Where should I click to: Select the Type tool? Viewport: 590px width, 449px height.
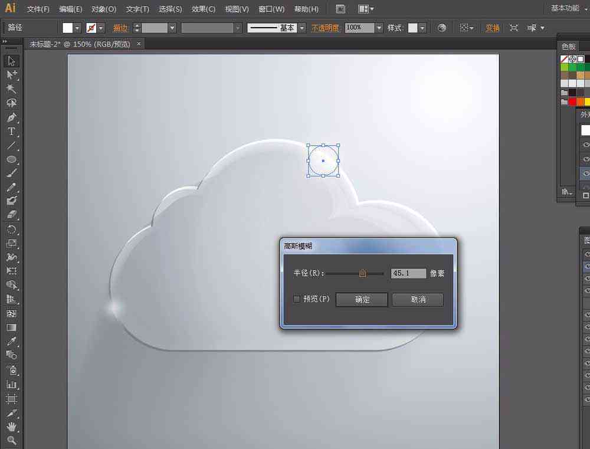tap(11, 132)
